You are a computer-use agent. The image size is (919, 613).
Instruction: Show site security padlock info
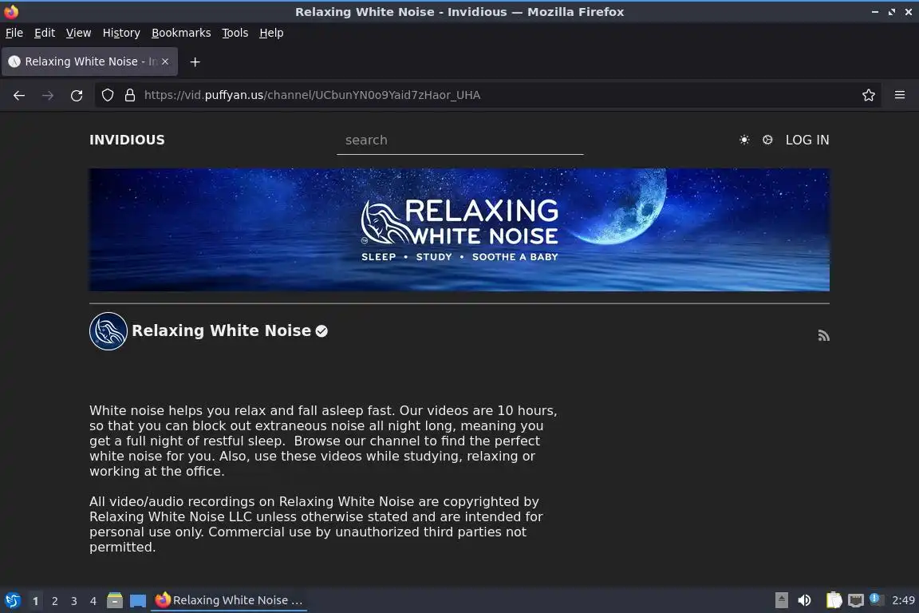pyautogui.click(x=130, y=95)
